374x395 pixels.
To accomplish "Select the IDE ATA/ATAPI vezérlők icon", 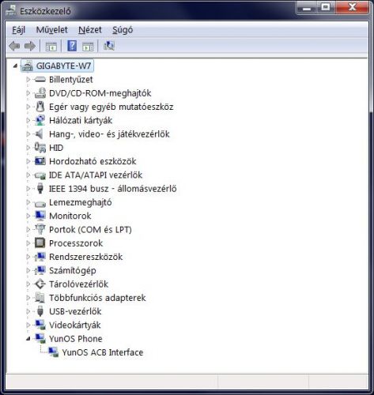I will coord(40,175).
